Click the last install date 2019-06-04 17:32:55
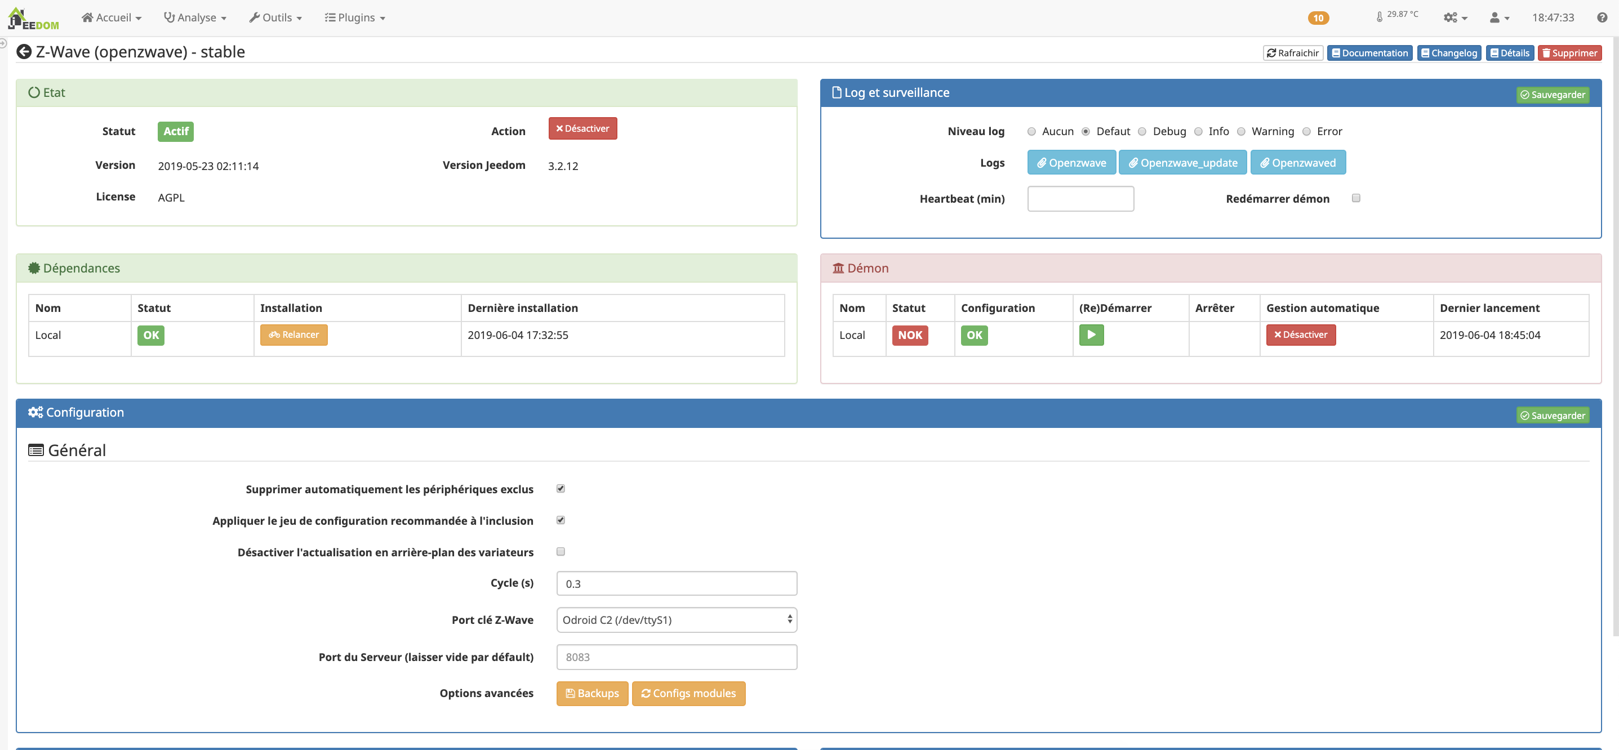The image size is (1619, 750). click(x=518, y=335)
